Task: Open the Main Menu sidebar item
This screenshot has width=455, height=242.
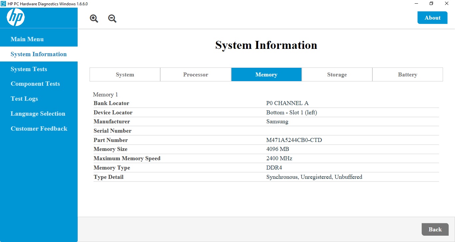Action: (27, 39)
